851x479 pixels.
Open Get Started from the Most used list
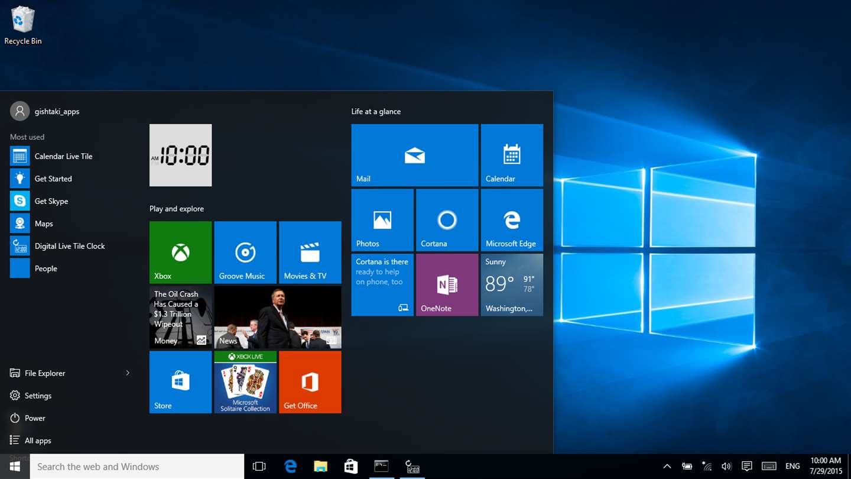[70, 179]
